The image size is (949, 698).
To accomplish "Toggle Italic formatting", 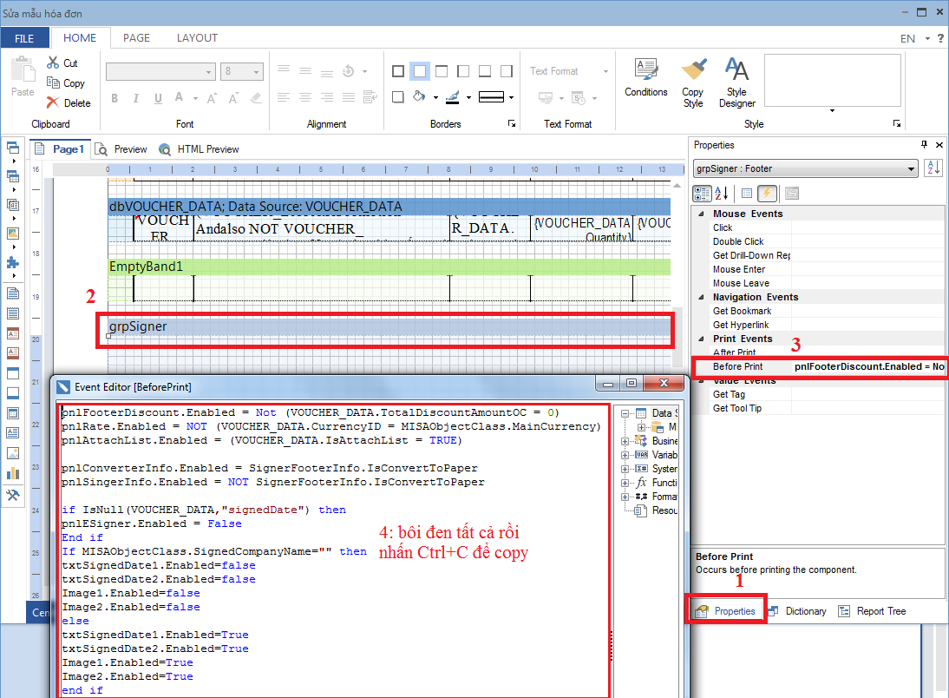I will (135, 98).
